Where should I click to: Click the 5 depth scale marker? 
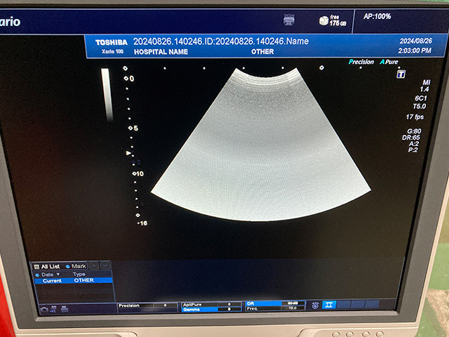[x=133, y=128]
